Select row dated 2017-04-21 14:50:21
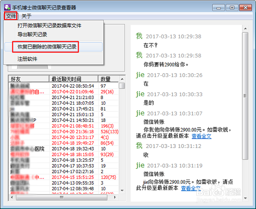Viewport: 256px width, 209px height. 64,120
